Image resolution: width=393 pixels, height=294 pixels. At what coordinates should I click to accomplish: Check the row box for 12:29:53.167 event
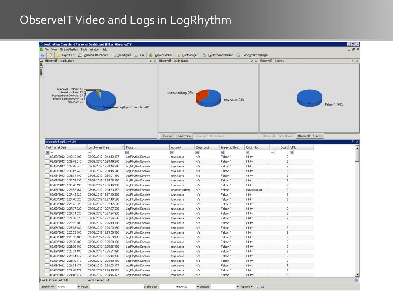coord(47,190)
